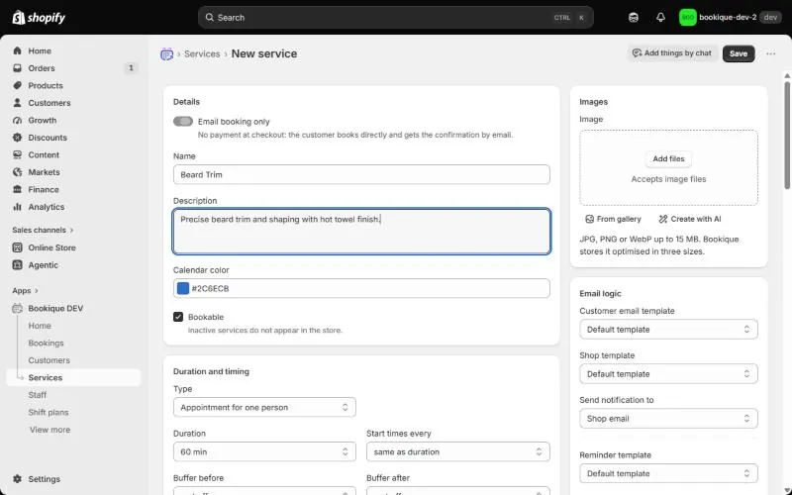Open Bookings in Bookique menu

pos(46,343)
